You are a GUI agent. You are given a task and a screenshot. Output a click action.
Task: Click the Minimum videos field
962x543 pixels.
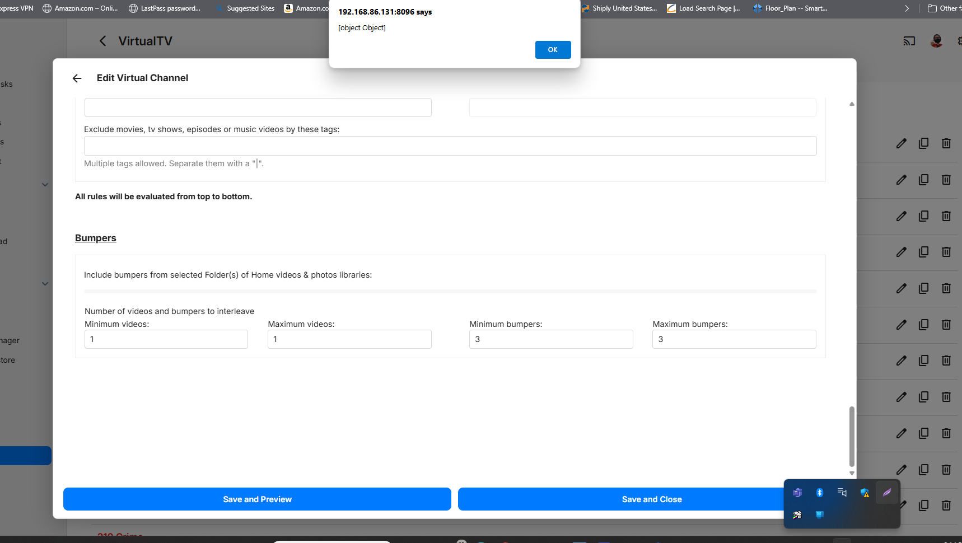pyautogui.click(x=166, y=339)
